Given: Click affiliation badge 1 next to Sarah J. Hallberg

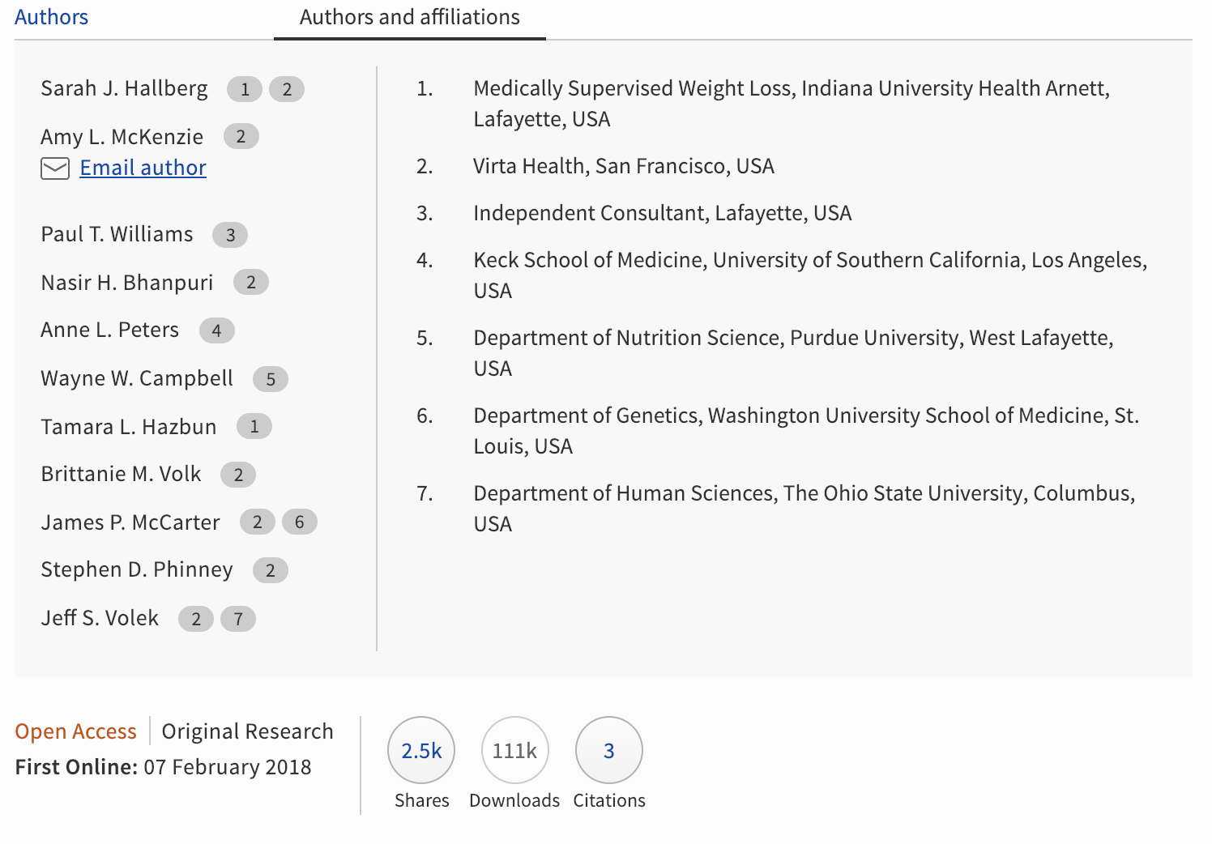Looking at the screenshot, I should (245, 89).
